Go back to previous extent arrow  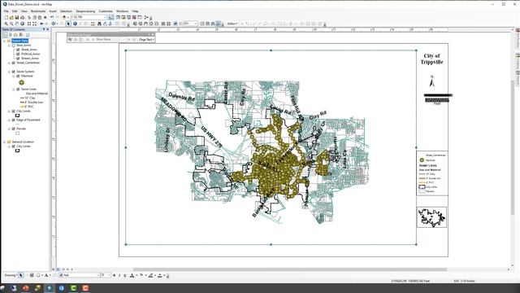pos(41,24)
